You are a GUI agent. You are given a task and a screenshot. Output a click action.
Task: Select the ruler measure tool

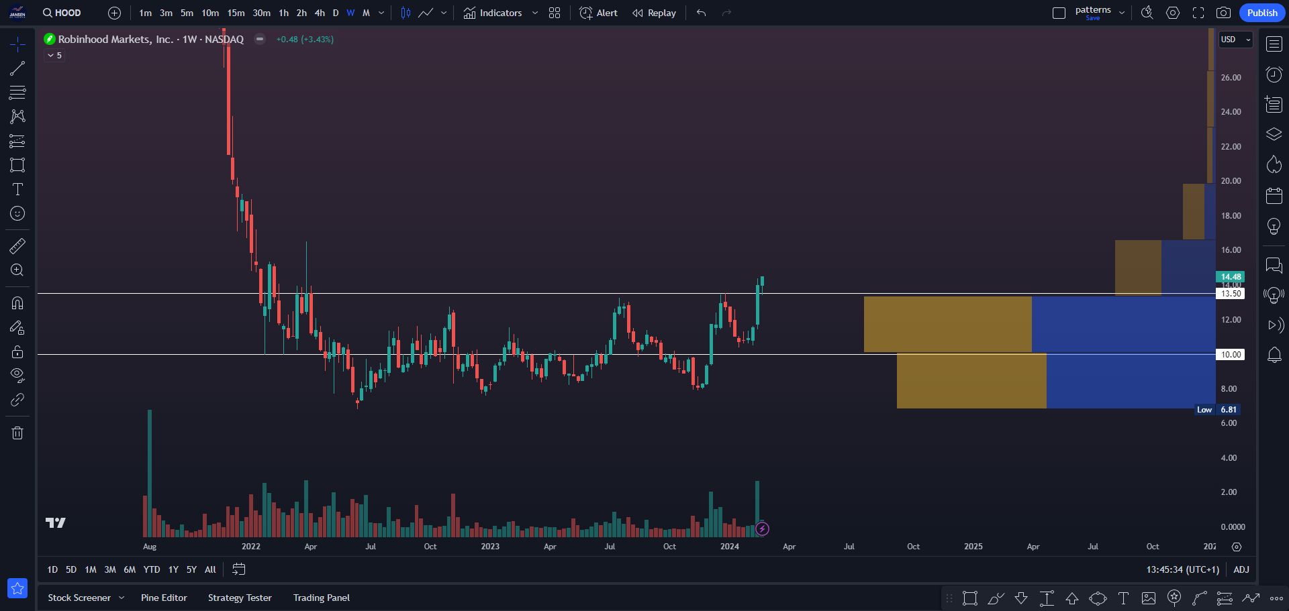(x=17, y=246)
